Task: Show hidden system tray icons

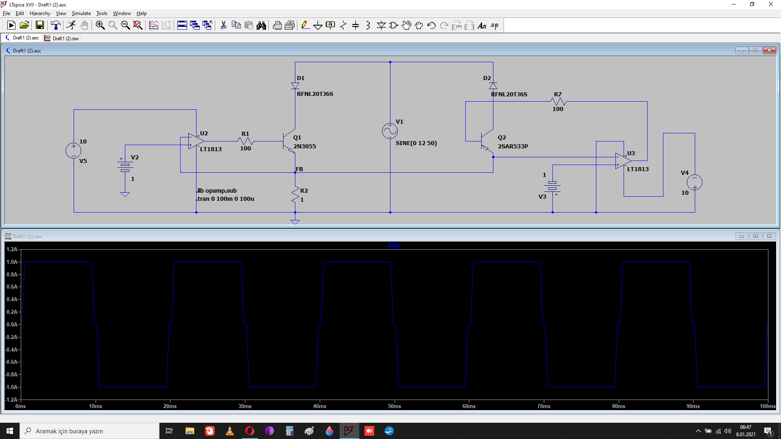Action: click(x=698, y=431)
